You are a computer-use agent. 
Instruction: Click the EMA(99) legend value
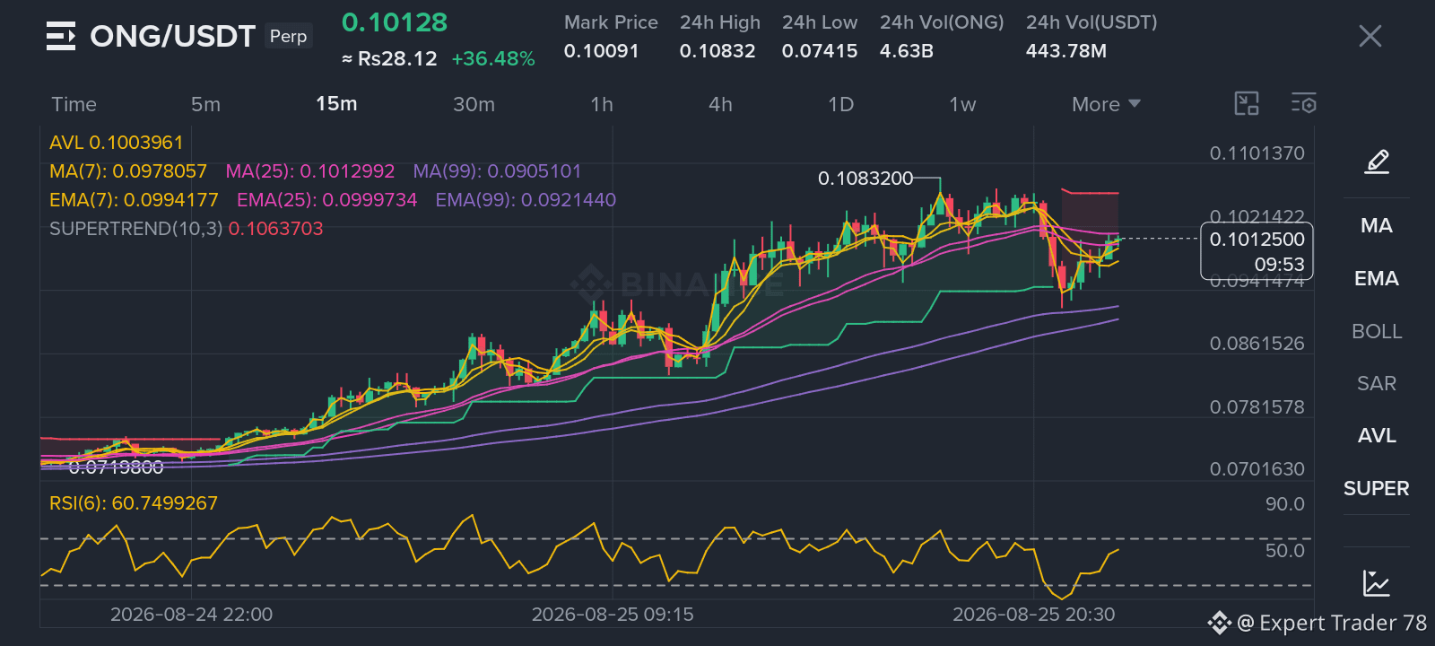point(526,200)
